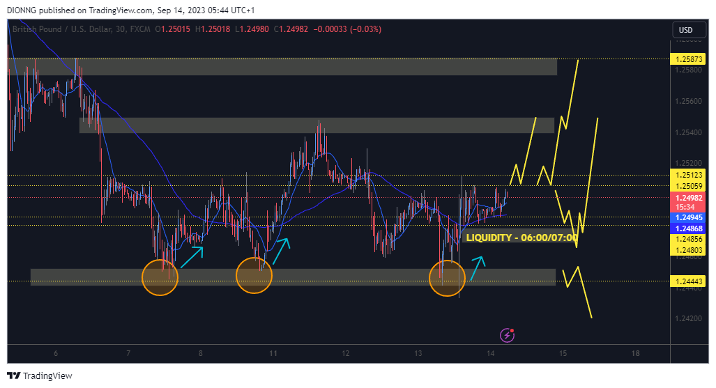Click the 1.25800 price axis tick

click(x=688, y=70)
